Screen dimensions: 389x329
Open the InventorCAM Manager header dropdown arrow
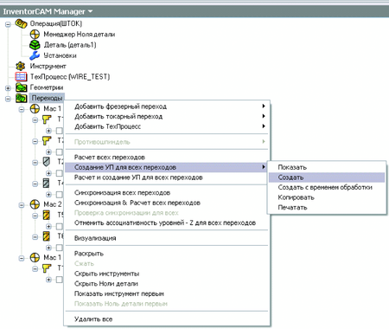(90, 11)
